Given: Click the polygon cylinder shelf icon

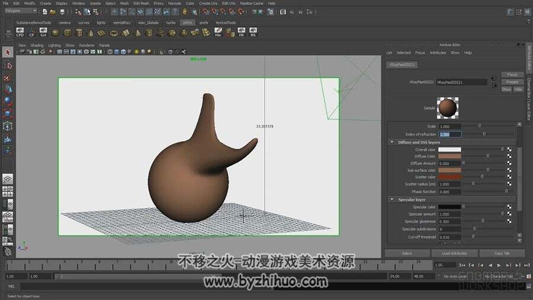Looking at the screenshot, I should click(79, 33).
